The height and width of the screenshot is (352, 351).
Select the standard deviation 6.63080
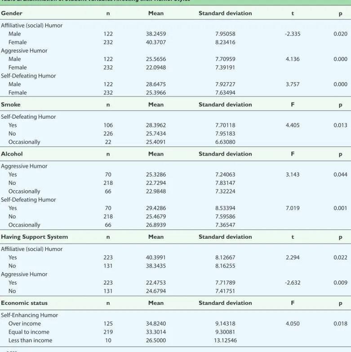click(x=225, y=142)
